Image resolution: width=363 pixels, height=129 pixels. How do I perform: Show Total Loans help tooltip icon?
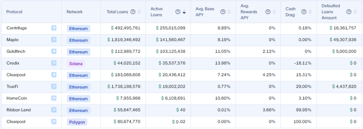pyautogui.click(x=133, y=12)
